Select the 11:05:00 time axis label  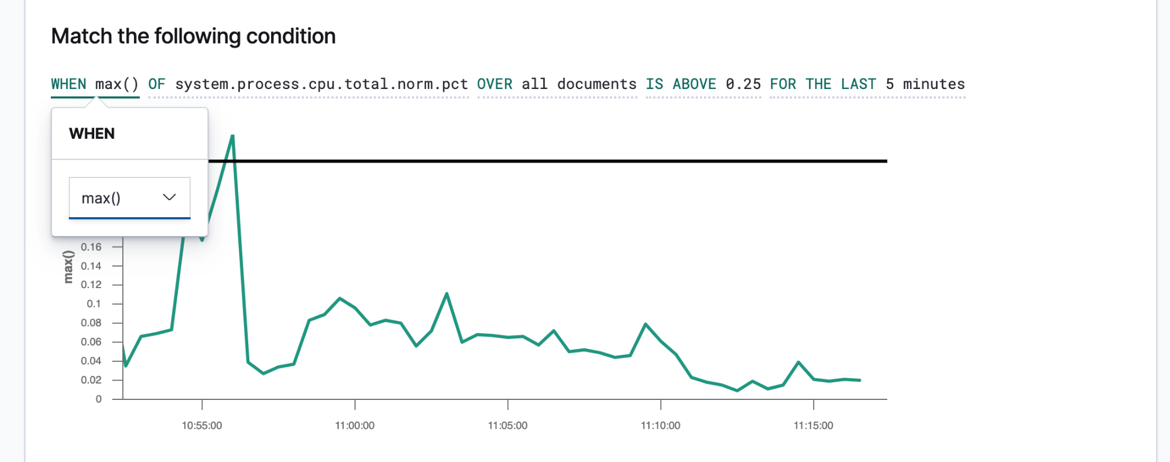(x=507, y=426)
